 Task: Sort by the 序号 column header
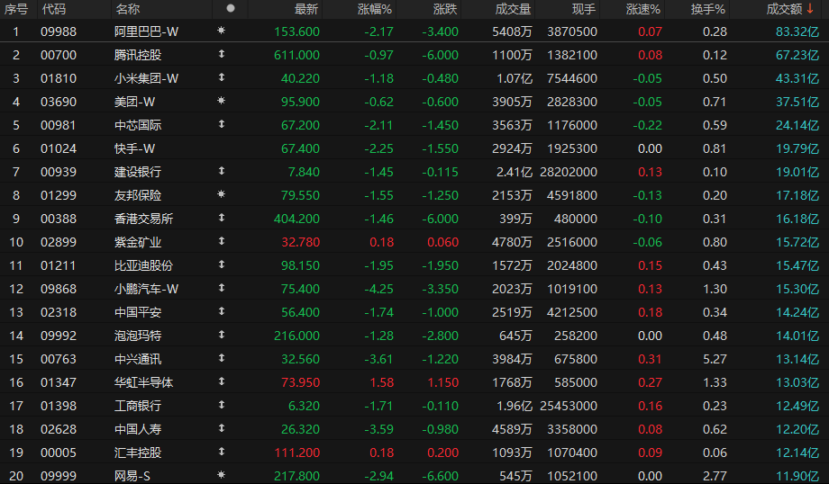click(x=16, y=9)
